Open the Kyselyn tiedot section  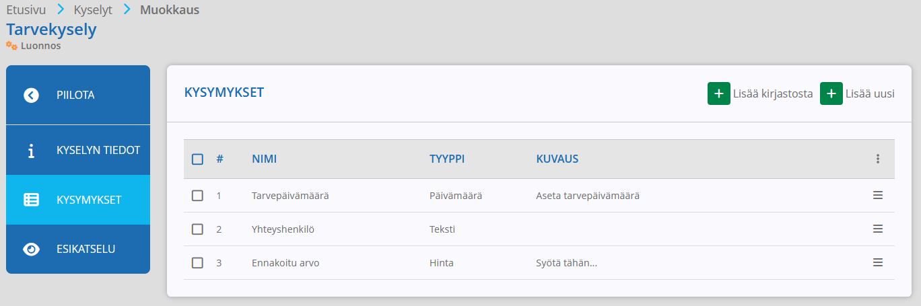(x=78, y=150)
